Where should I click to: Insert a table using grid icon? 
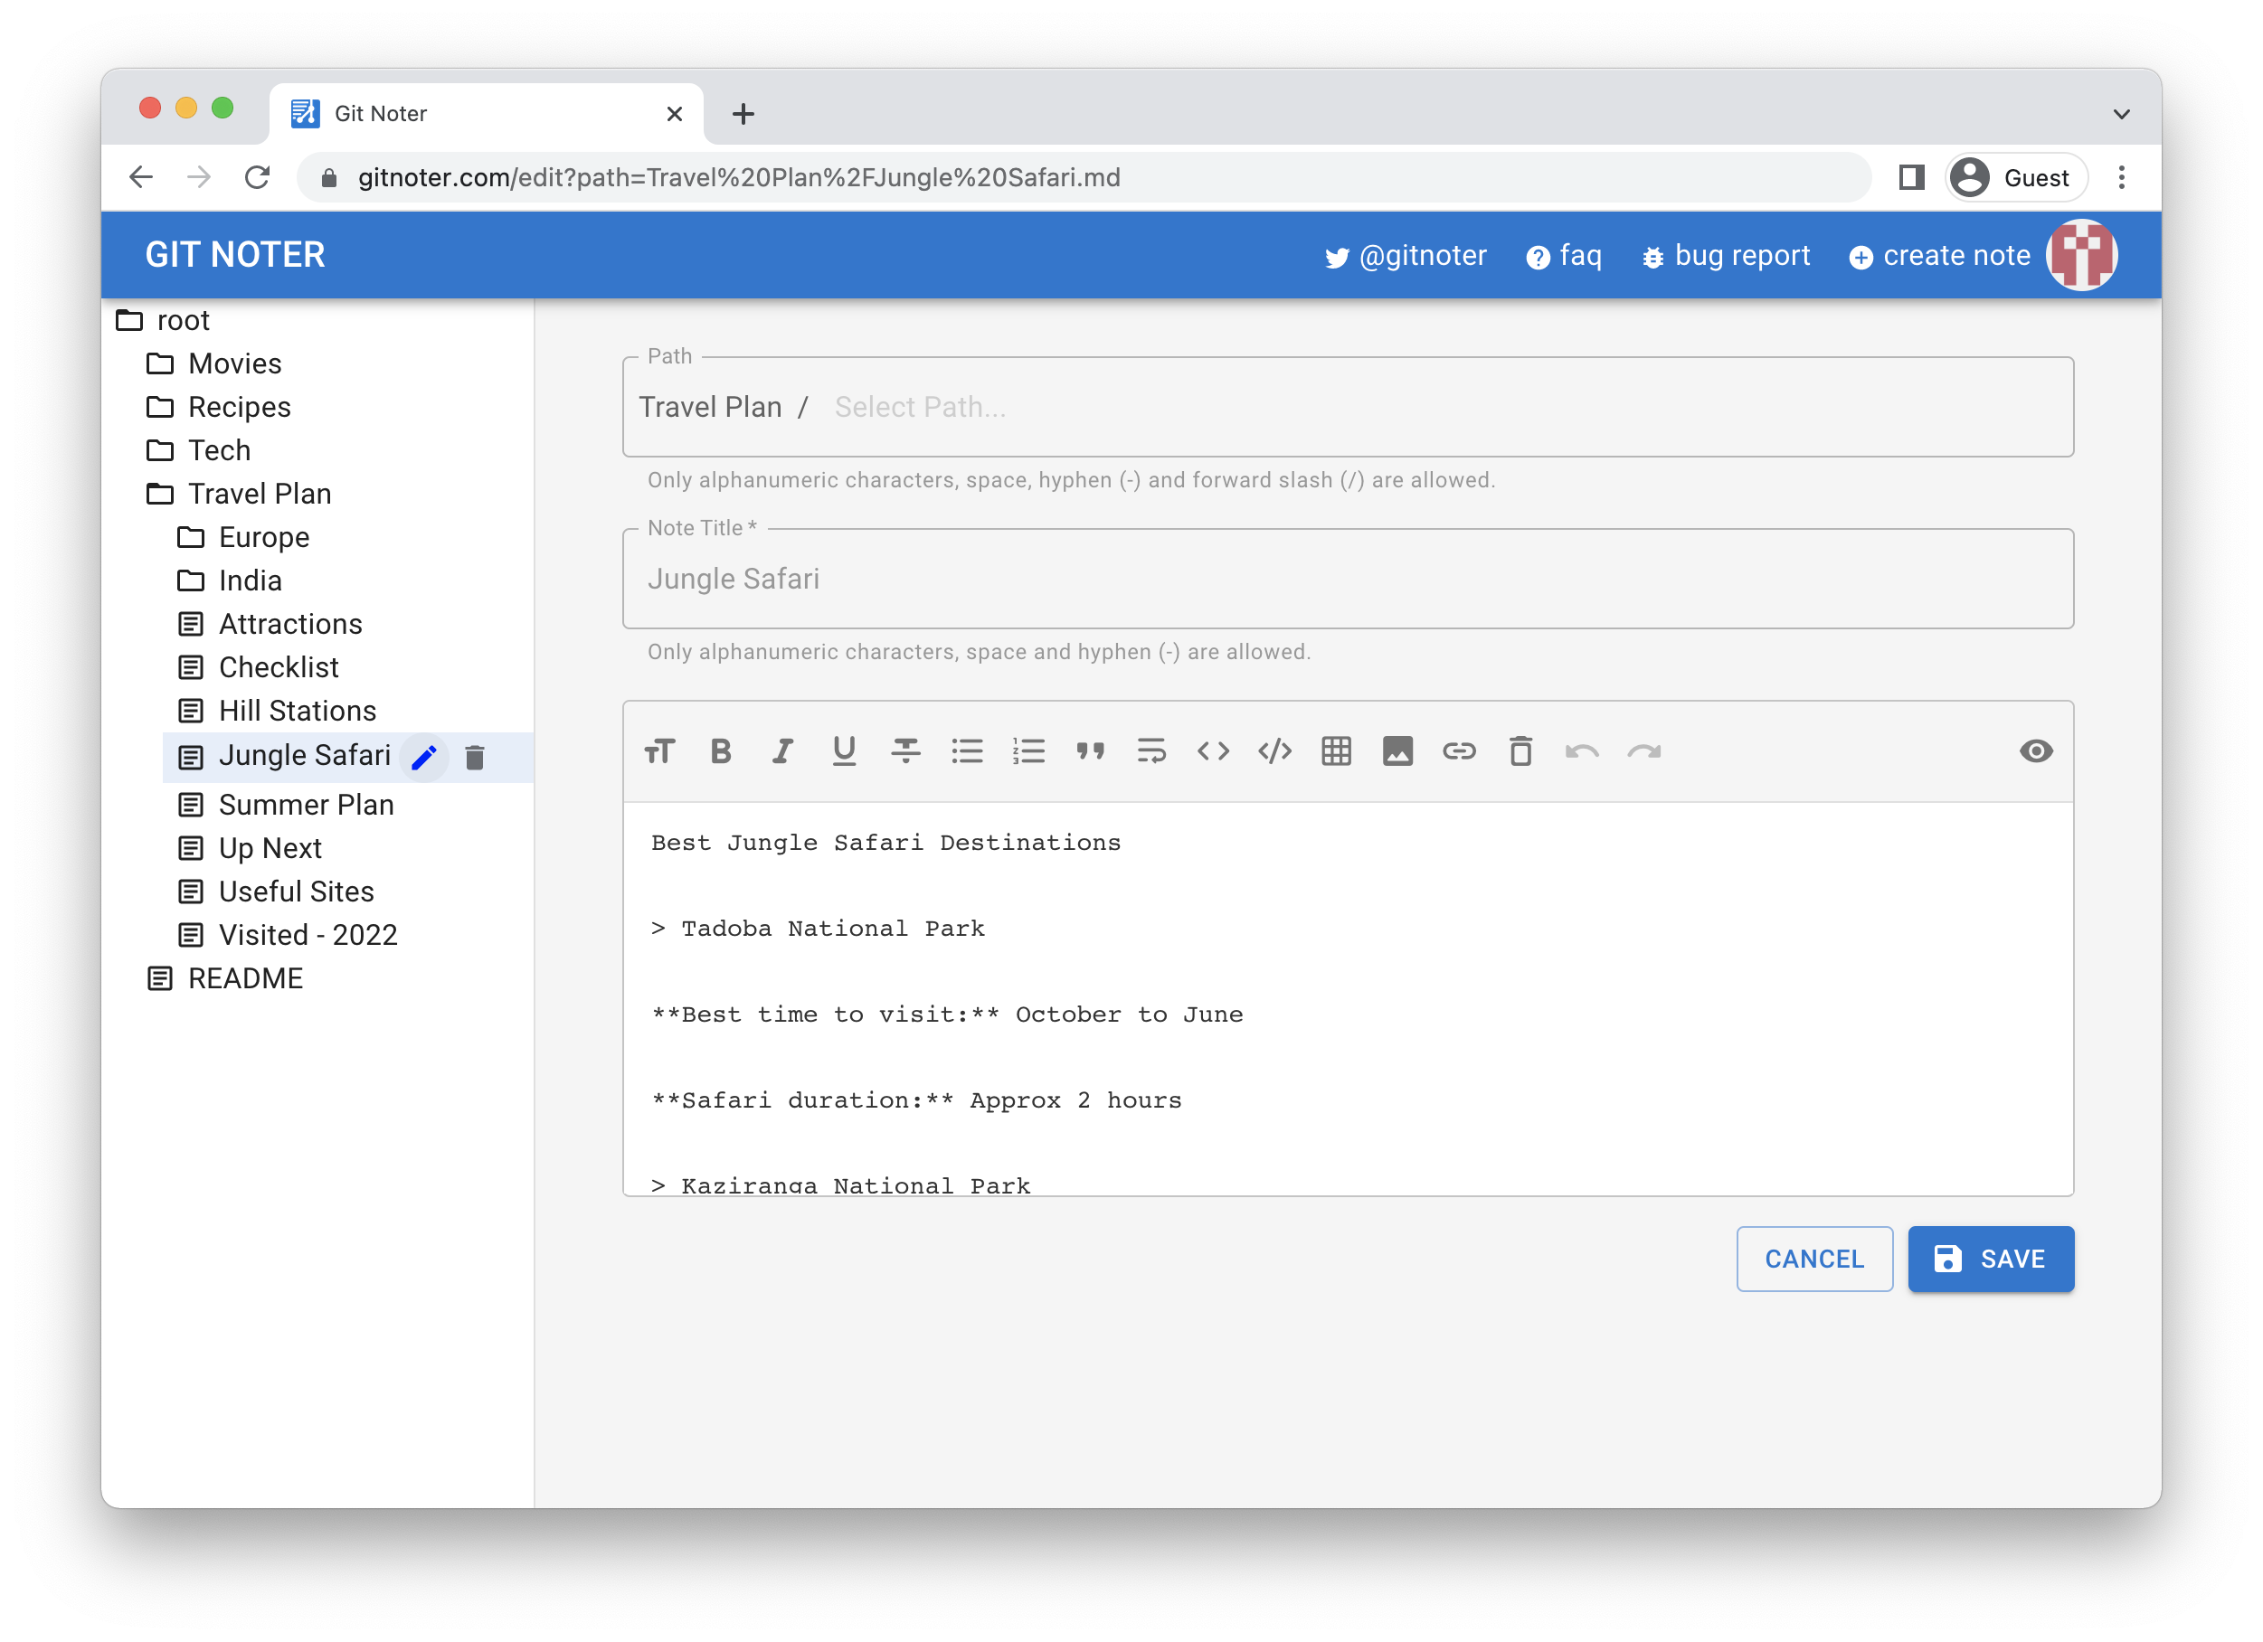tap(1336, 751)
